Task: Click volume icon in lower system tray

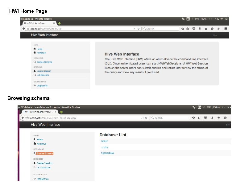Action: click(223, 107)
